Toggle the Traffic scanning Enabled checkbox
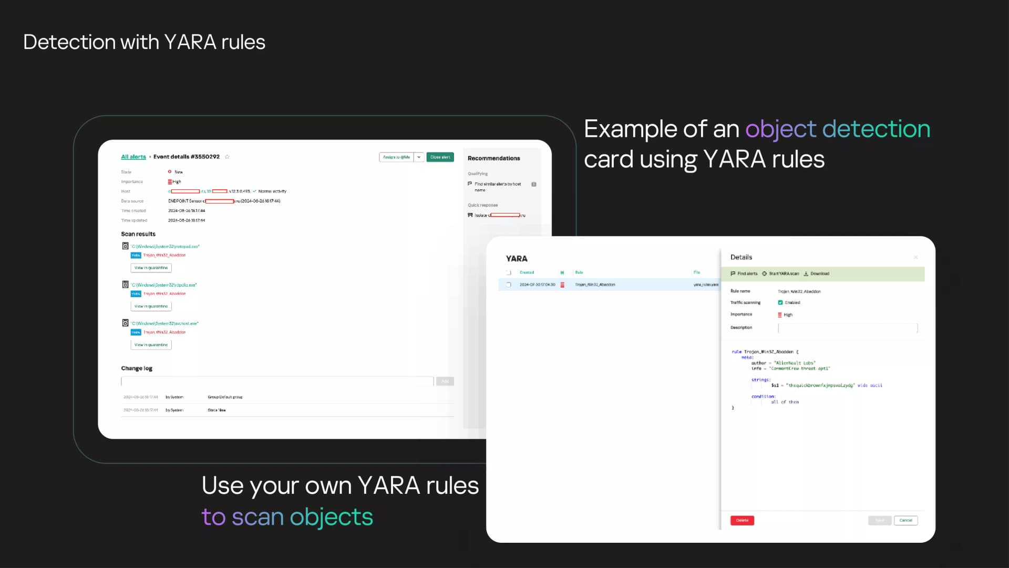The height and width of the screenshot is (568, 1009). [780, 302]
